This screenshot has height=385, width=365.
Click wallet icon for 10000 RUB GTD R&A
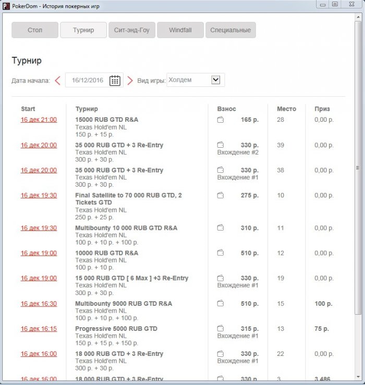pos(221,253)
